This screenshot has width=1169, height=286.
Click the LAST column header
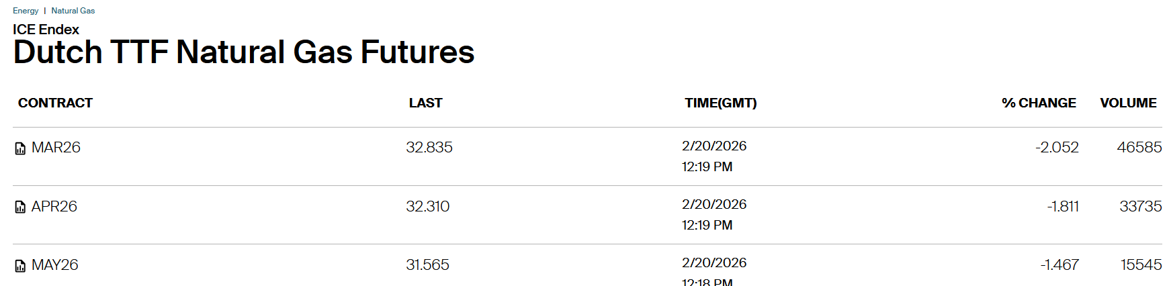pyautogui.click(x=425, y=103)
